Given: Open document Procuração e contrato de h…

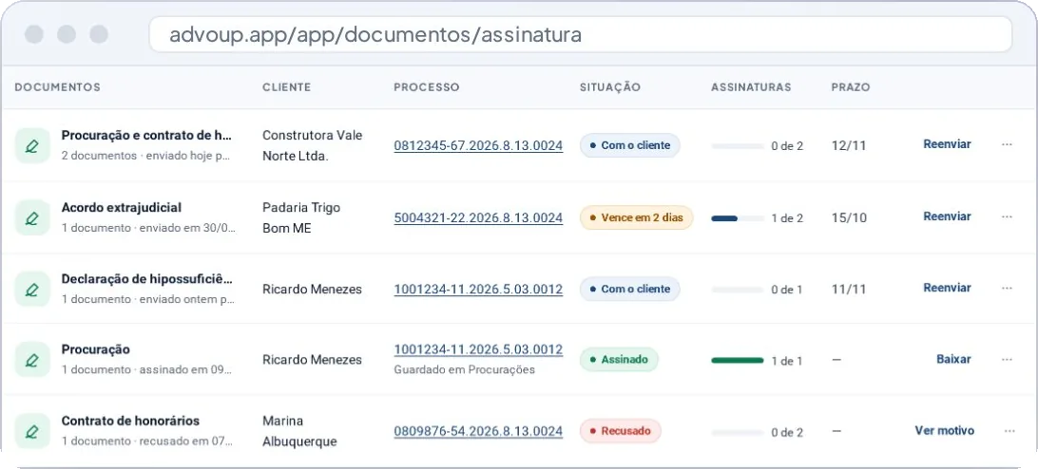Looking at the screenshot, I should (147, 135).
